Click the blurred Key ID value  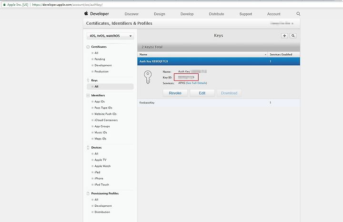tap(186, 77)
